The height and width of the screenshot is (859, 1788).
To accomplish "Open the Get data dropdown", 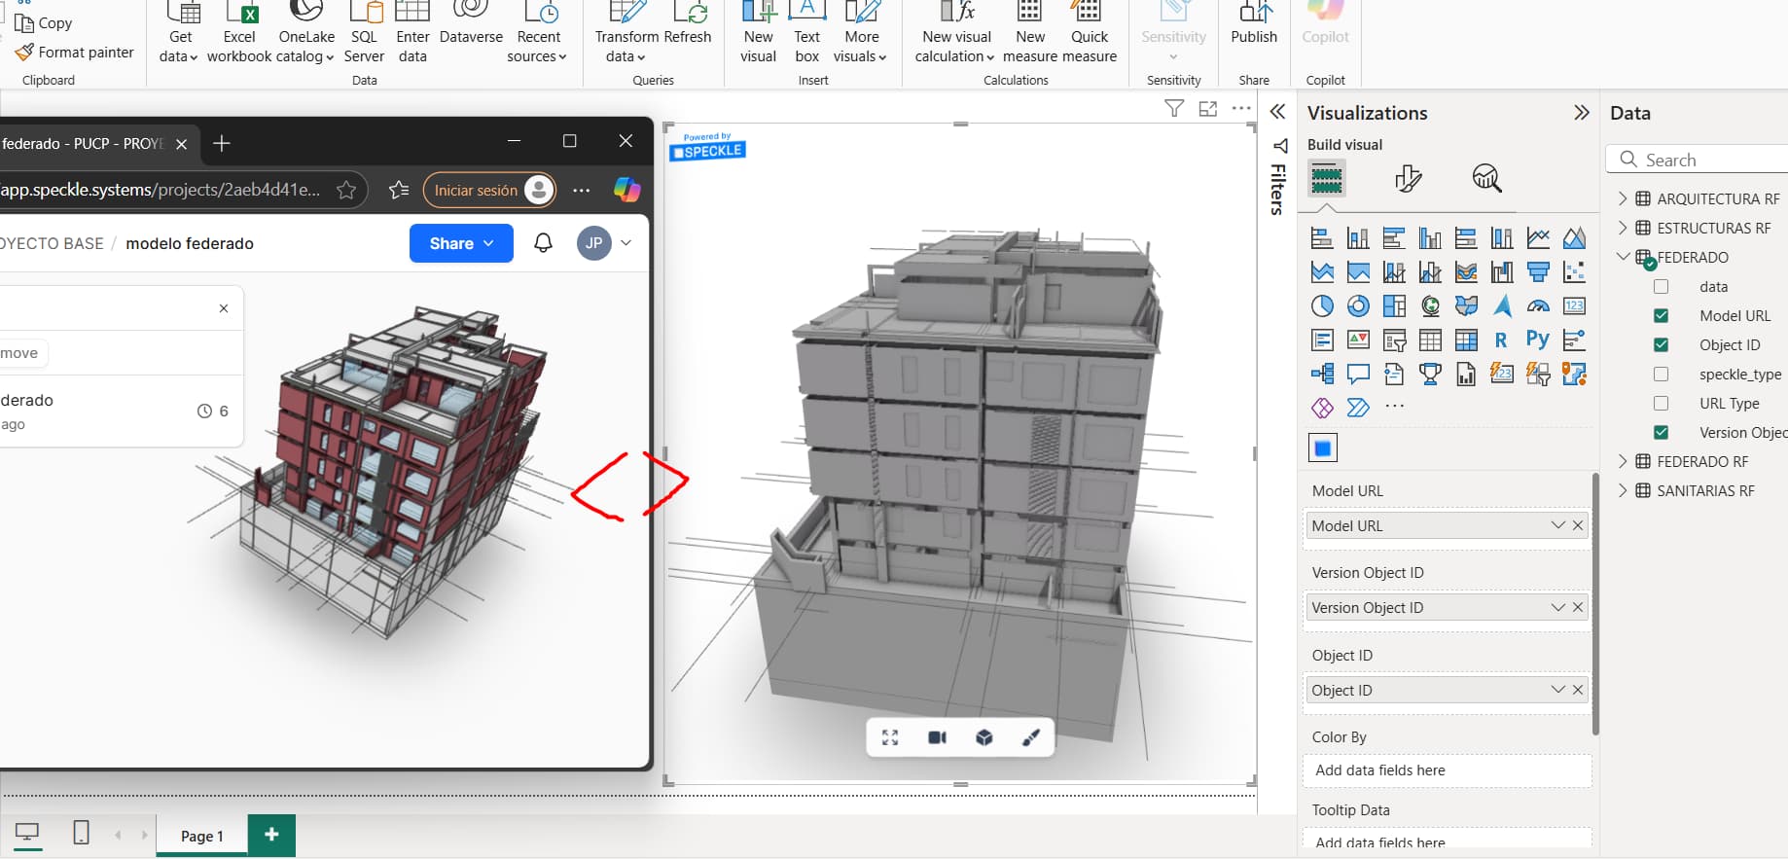I will coord(180,47).
